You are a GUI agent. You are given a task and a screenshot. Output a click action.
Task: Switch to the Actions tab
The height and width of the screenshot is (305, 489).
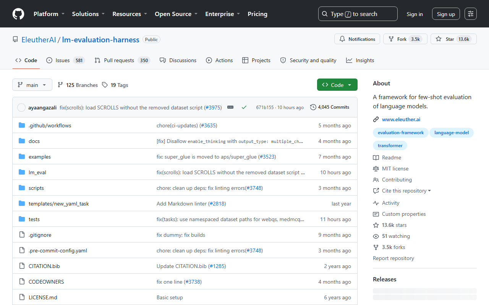coord(219,60)
